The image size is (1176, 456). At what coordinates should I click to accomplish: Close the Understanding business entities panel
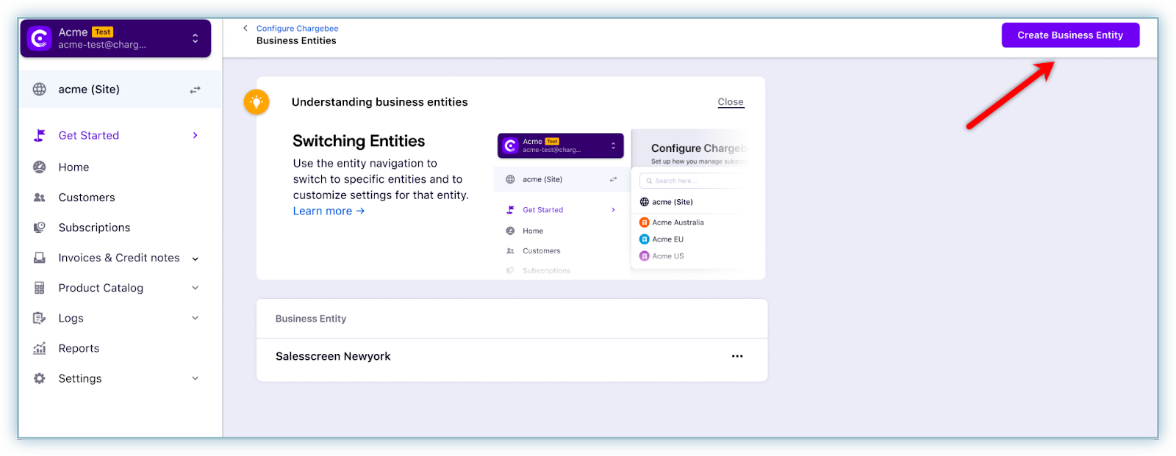pyautogui.click(x=731, y=102)
